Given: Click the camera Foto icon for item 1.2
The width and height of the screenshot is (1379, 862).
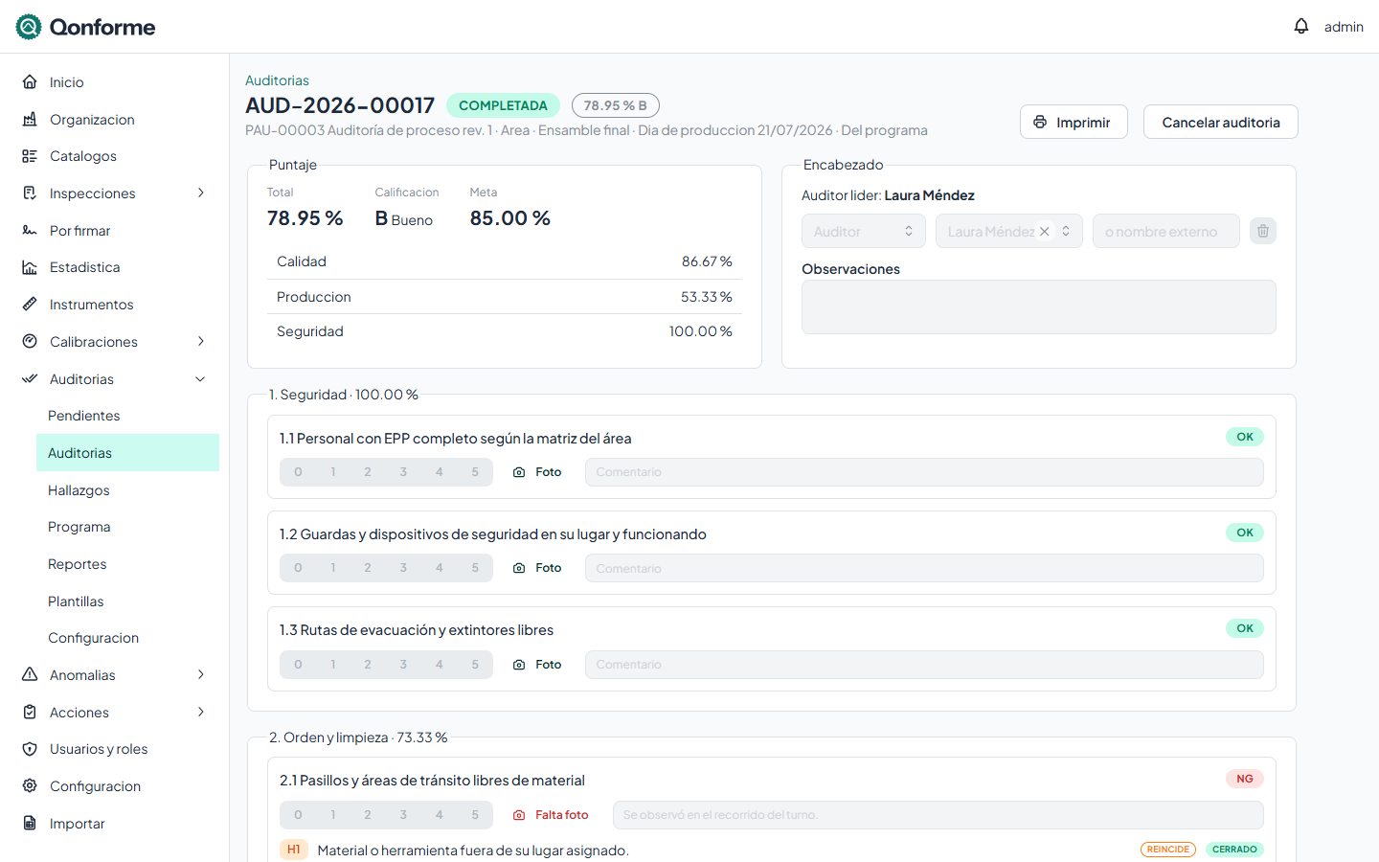Looking at the screenshot, I should pos(519,568).
